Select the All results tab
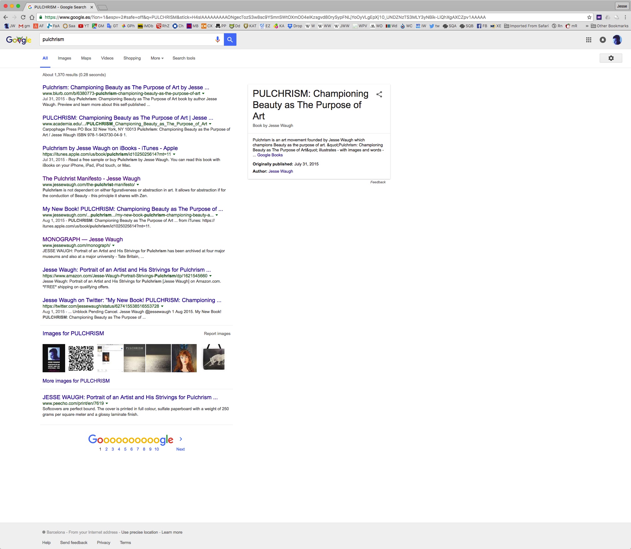Image resolution: width=631 pixels, height=549 pixels. (x=45, y=58)
